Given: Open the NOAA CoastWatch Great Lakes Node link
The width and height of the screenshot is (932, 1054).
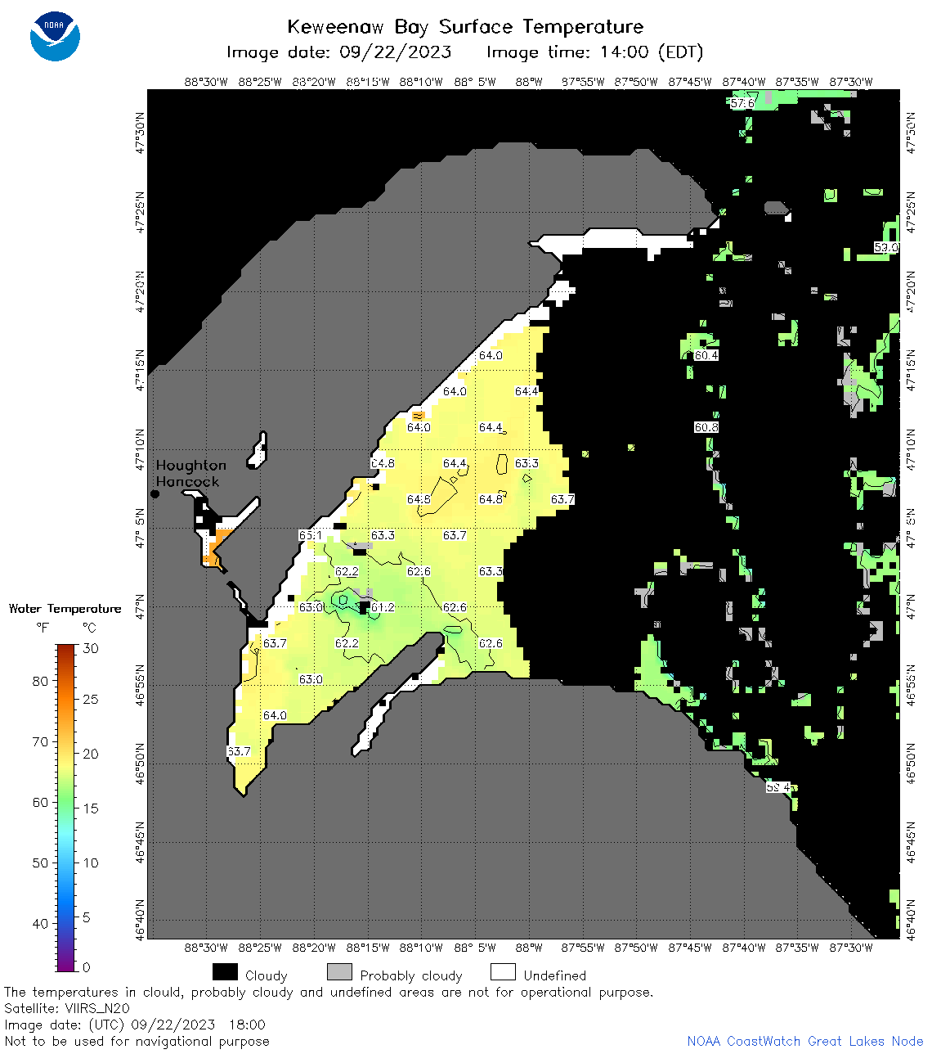Looking at the screenshot, I should pos(805,1041).
